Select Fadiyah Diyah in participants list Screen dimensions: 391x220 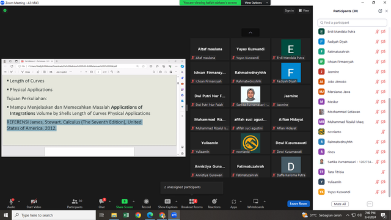[352, 42]
